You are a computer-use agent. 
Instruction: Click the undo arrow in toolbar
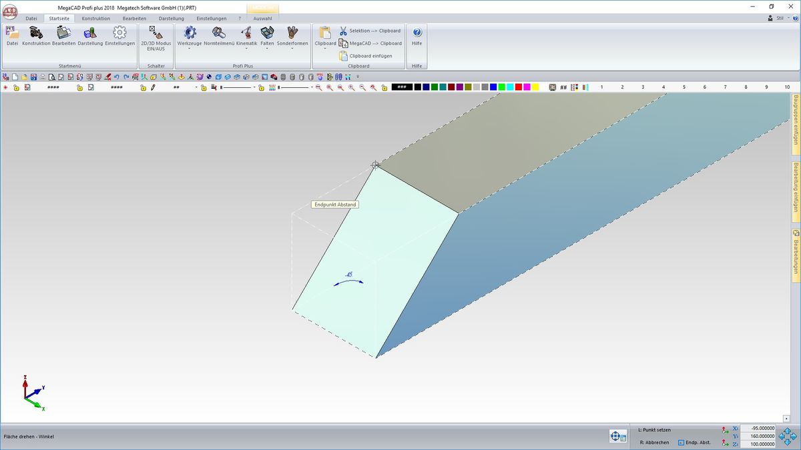117,77
